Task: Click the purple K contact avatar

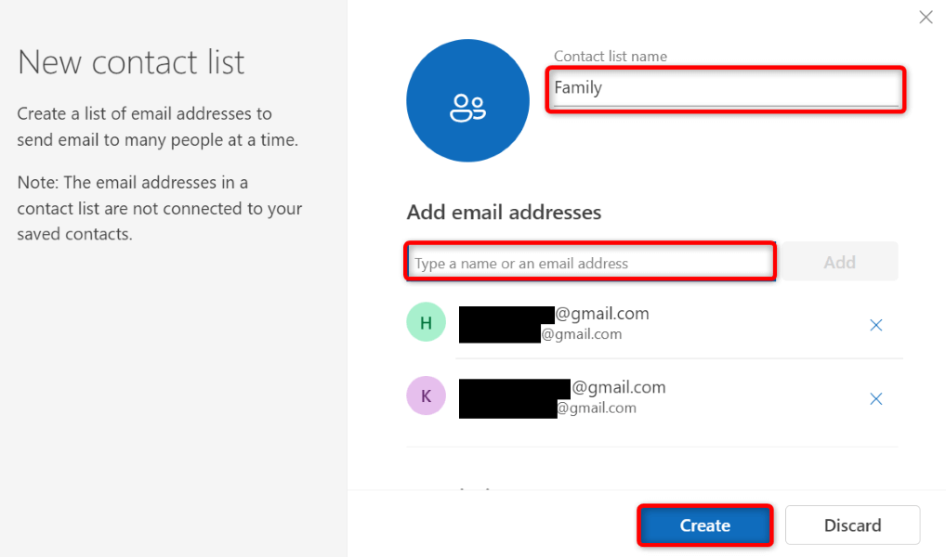Action: pos(426,396)
